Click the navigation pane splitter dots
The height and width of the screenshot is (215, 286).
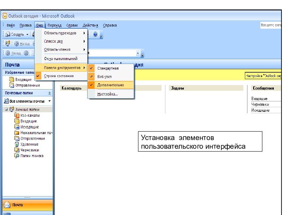coord(27,198)
